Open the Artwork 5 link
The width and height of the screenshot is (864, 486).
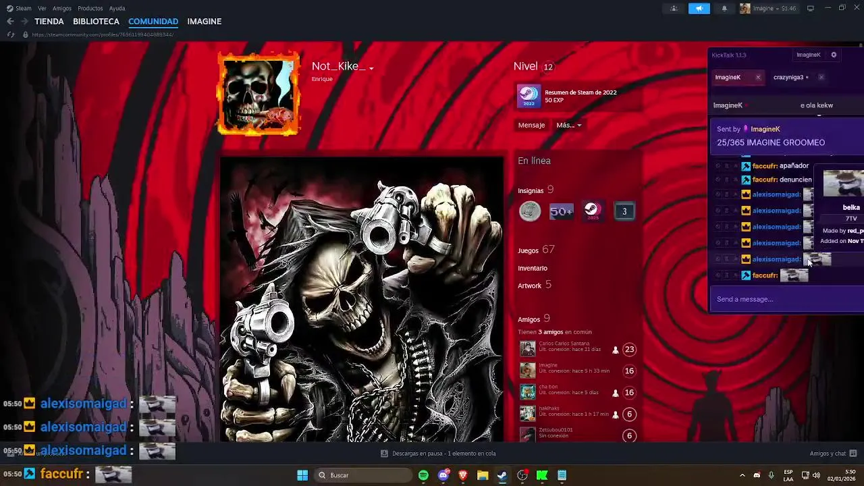click(x=535, y=286)
